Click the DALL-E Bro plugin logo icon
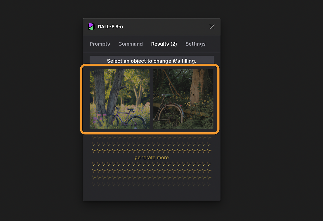 point(91,26)
